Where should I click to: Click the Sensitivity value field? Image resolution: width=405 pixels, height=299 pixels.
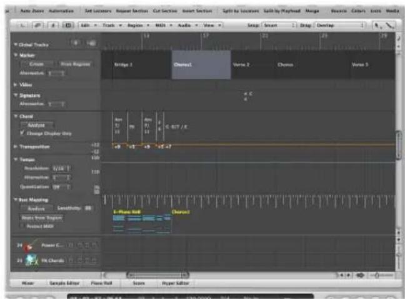click(x=88, y=208)
